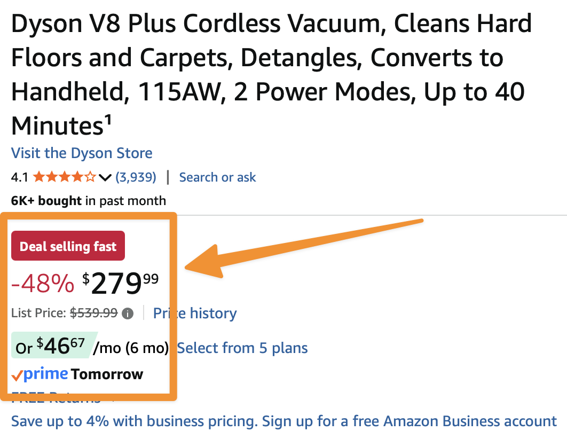Click the 6K+ bought in past month text
This screenshot has height=439, width=567.
click(x=88, y=201)
